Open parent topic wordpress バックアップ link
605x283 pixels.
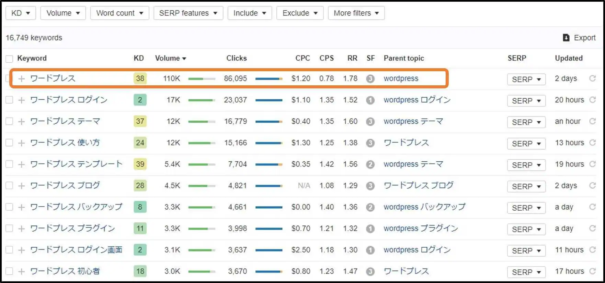point(424,207)
